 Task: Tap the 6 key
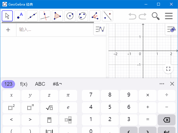click(x=129, y=108)
